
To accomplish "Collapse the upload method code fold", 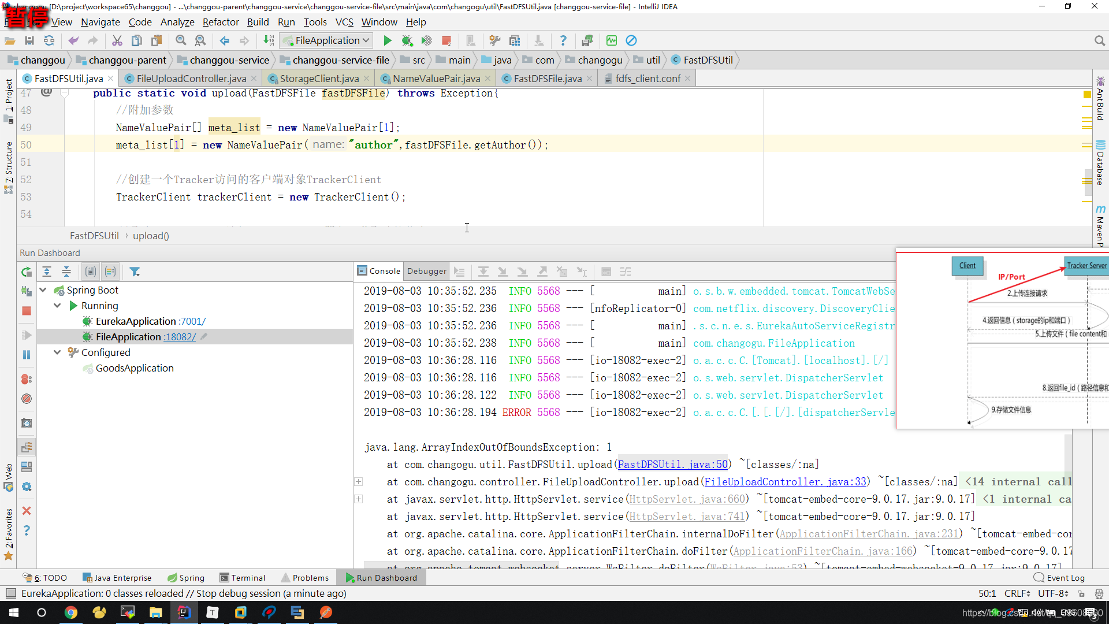I will (x=65, y=93).
